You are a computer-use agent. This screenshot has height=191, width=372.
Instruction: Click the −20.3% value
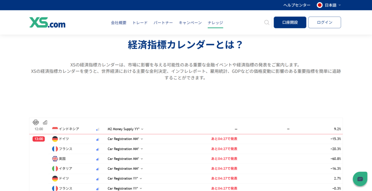pos(336,149)
